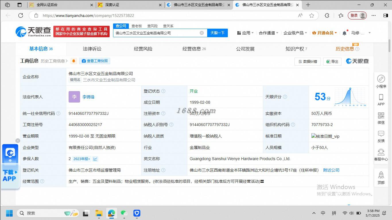The height and width of the screenshot is (220, 392).
Task: Click browser 登录 profile button
Action: click(357, 15)
